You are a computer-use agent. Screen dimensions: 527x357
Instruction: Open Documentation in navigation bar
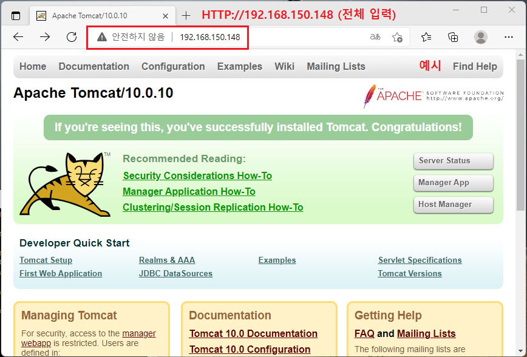coord(93,67)
